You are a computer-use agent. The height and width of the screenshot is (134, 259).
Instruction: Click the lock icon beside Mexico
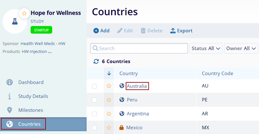(121, 128)
